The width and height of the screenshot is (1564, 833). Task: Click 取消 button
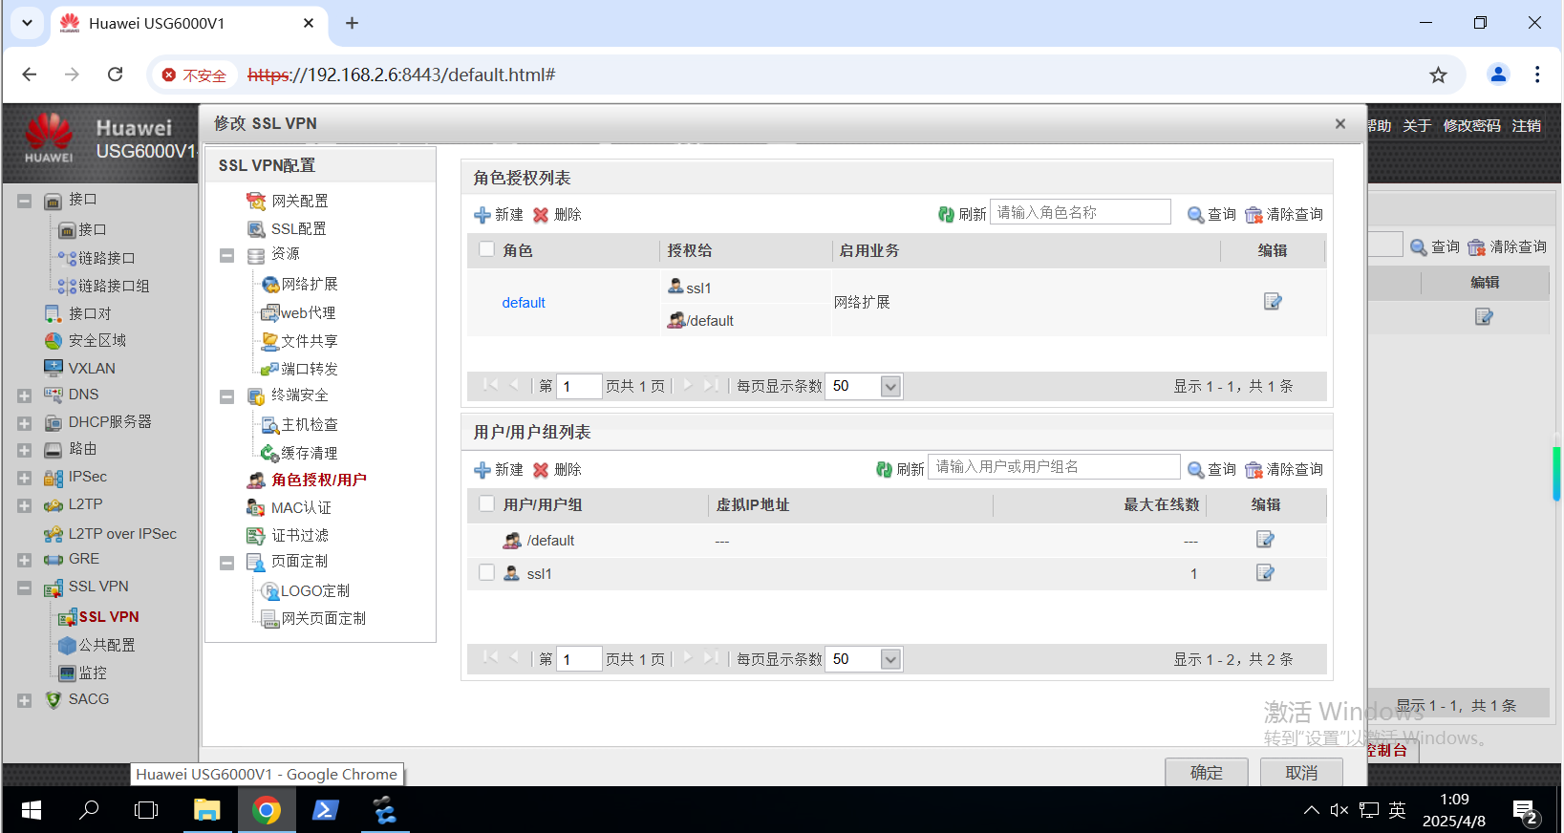(x=1301, y=772)
